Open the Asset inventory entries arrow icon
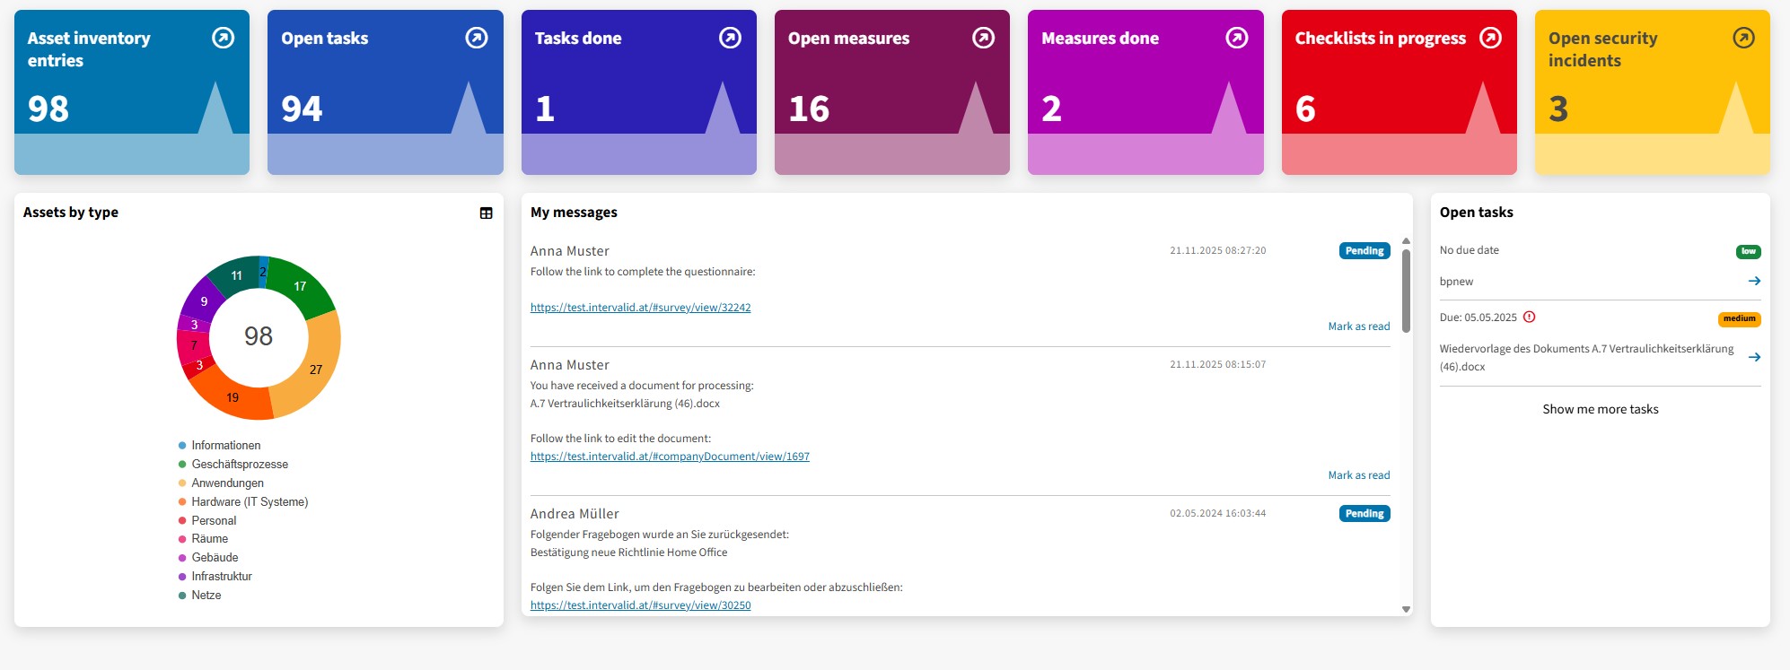The image size is (1790, 670). (223, 38)
